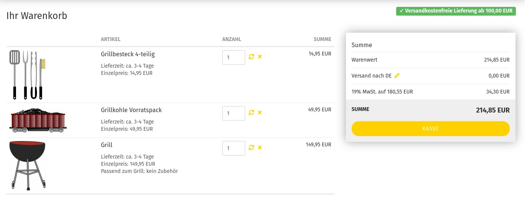This screenshot has width=525, height=203.
Task: Click the Kasse checkout button
Action: coord(430,128)
